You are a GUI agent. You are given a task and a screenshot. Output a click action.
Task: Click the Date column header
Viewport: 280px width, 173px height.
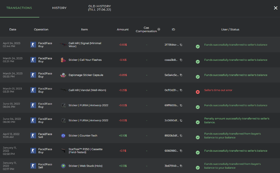click(x=13, y=30)
